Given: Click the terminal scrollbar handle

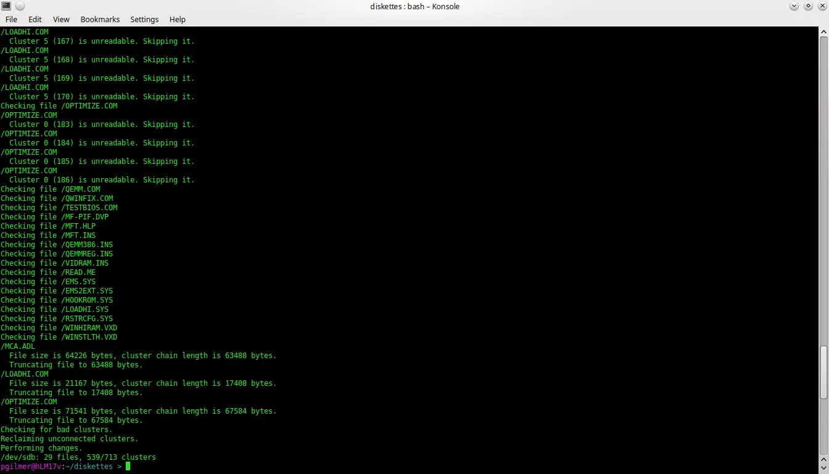Looking at the screenshot, I should pos(823,372).
